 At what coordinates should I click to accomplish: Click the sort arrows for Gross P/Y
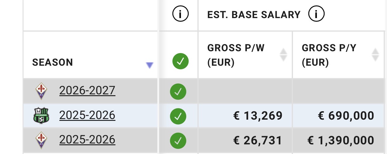tap(375, 55)
